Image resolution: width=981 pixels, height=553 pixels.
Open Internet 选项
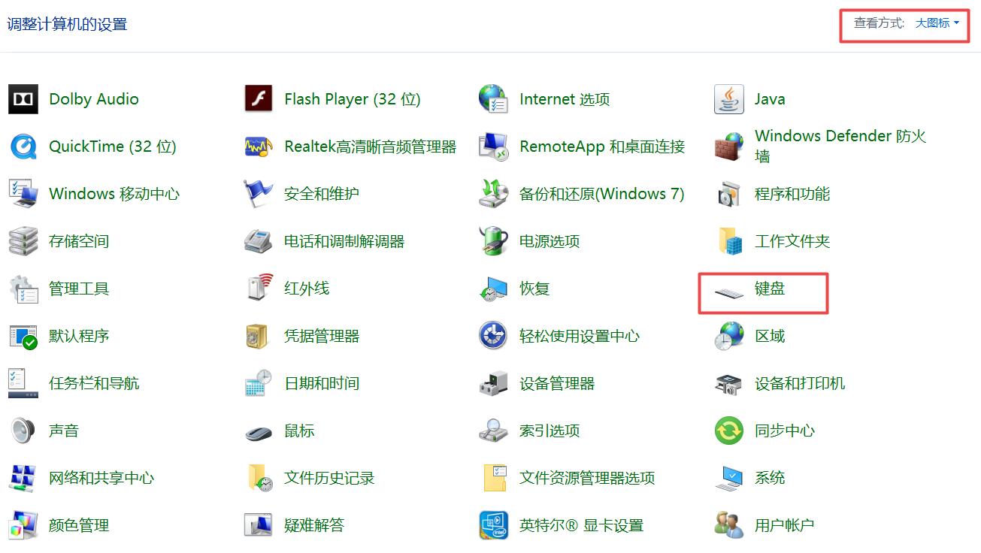[565, 98]
